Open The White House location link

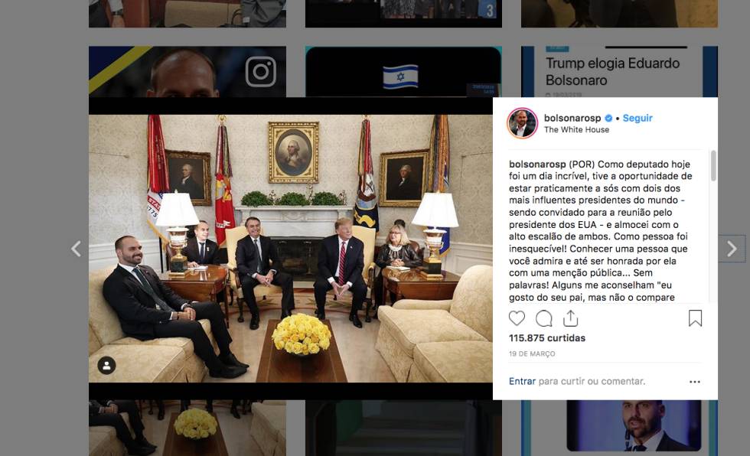[576, 129]
